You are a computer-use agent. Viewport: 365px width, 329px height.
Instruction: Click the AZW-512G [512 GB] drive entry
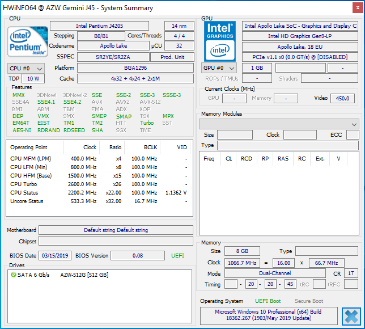(x=84, y=275)
